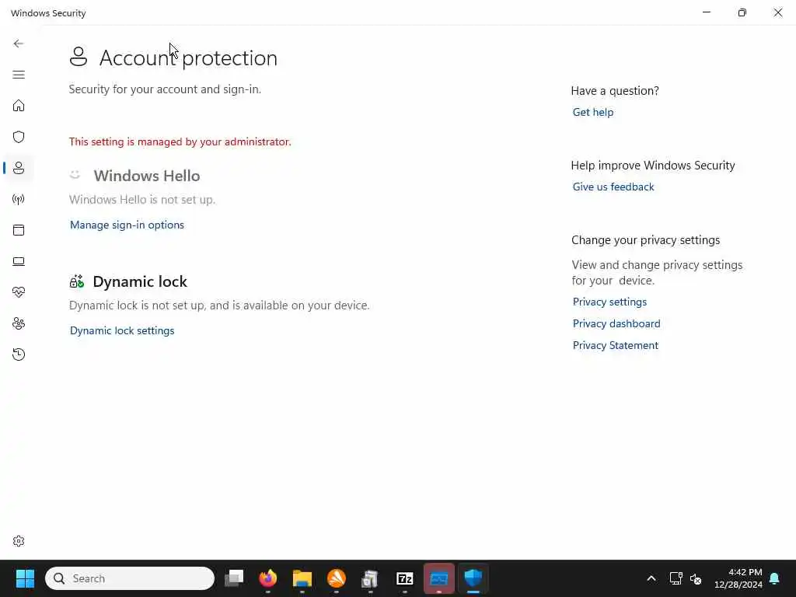Open the Home page icon
Viewport: 796px width, 597px height.
click(19, 106)
